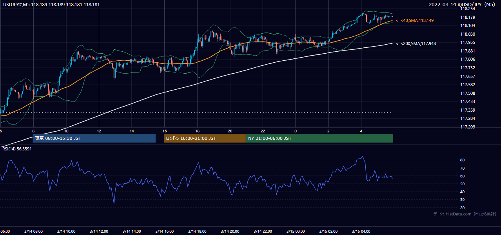
Task: Click the 3/14 20:00 time axis label
Action: 230,231
